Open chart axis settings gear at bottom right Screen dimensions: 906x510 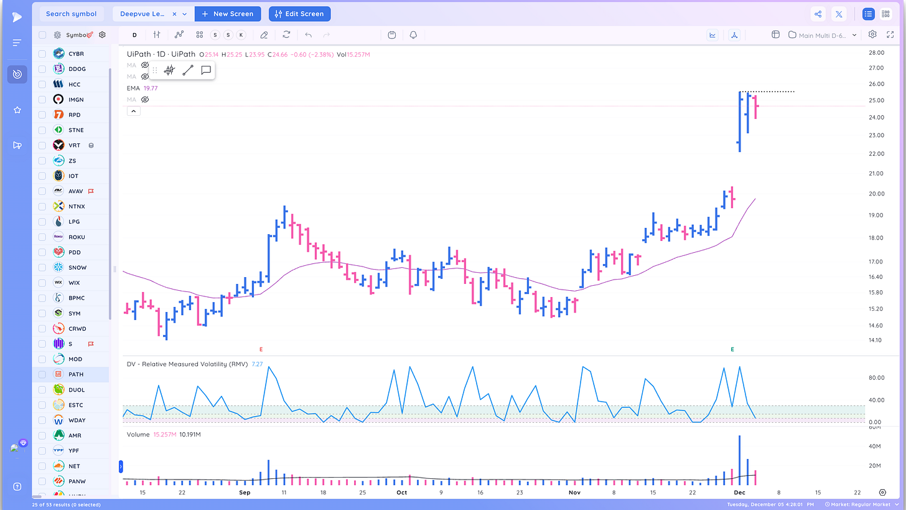pyautogui.click(x=882, y=492)
